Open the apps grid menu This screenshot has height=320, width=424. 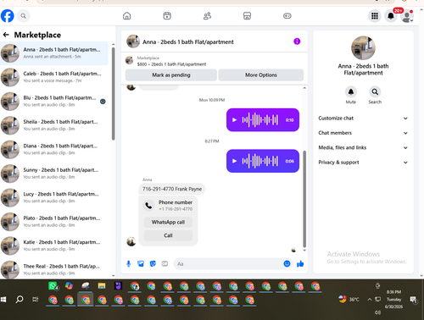click(x=375, y=16)
